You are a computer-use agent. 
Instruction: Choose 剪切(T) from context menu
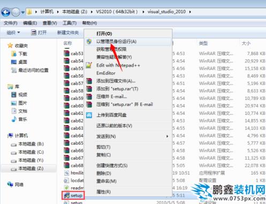(x=103, y=147)
